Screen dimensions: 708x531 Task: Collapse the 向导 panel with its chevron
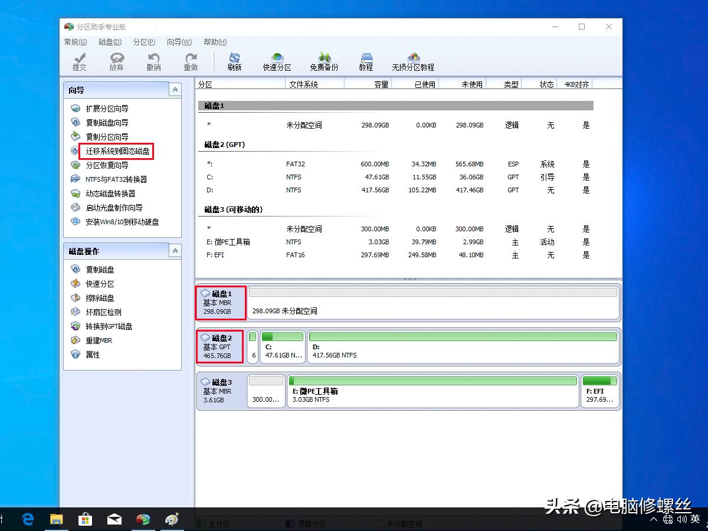(175, 90)
